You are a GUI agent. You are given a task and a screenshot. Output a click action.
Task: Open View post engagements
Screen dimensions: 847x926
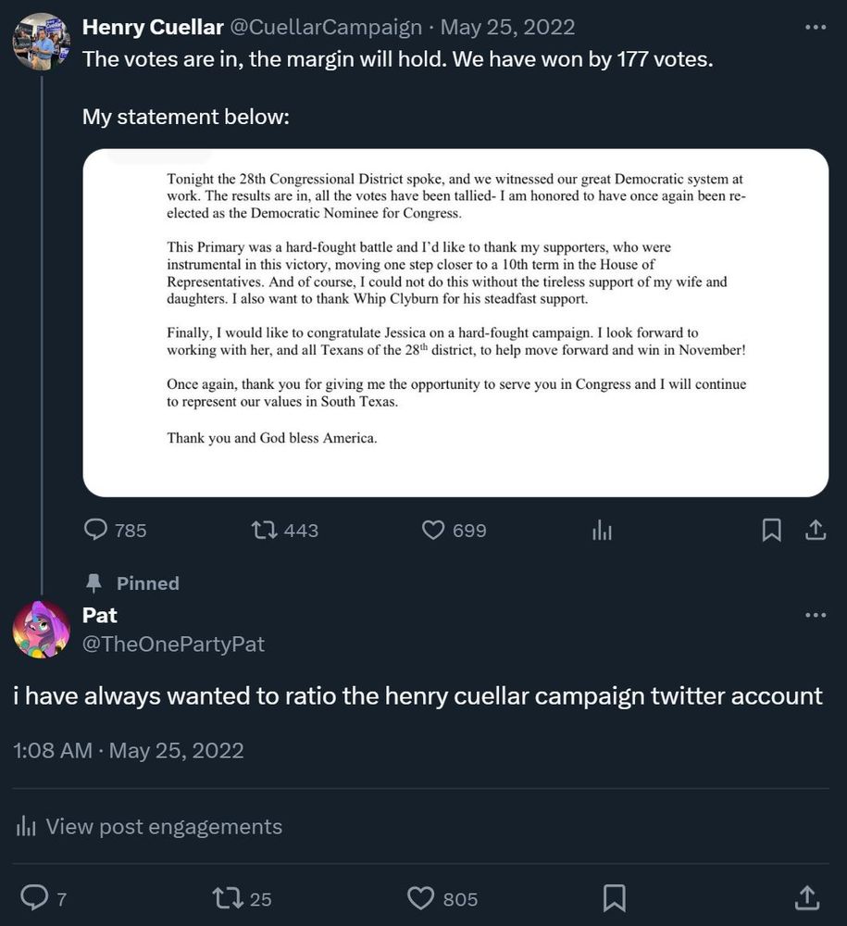point(149,826)
